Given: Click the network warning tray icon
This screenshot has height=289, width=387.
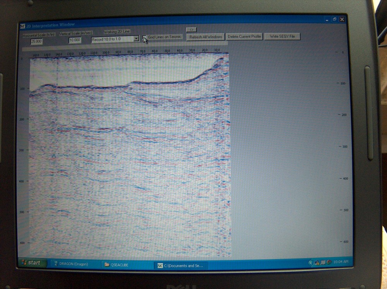Looking at the screenshot, I should [317, 263].
